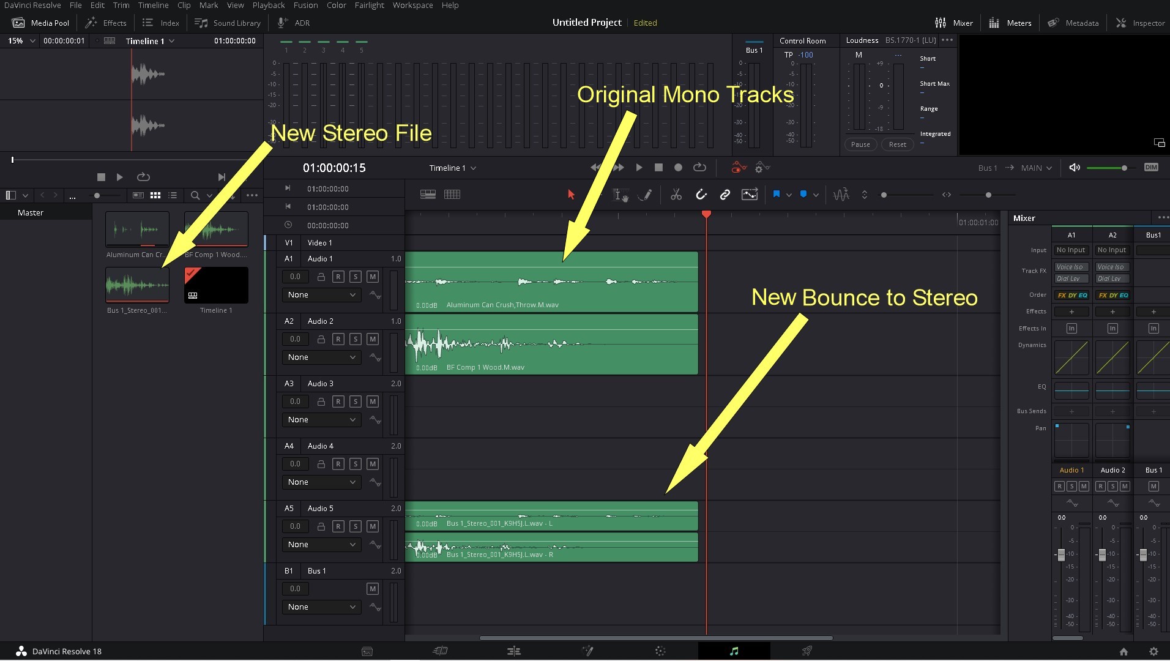Image resolution: width=1170 pixels, height=661 pixels.
Task: Lock the Audio 4 track
Action: [x=321, y=464]
